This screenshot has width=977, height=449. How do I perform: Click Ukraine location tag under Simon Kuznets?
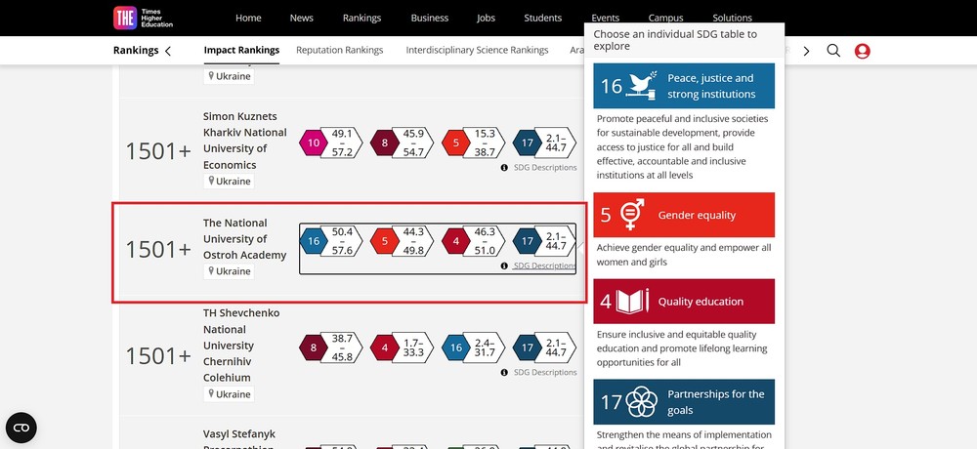(x=229, y=182)
